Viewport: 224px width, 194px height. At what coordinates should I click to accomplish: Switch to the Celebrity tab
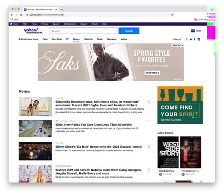tap(88, 39)
